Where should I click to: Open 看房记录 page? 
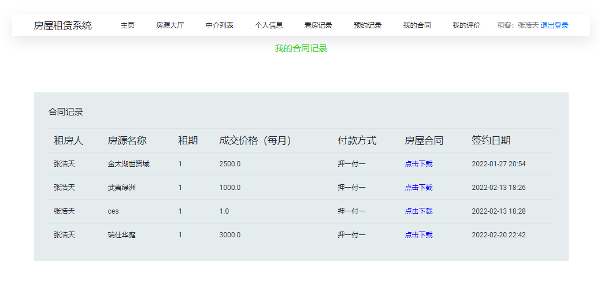tap(318, 25)
